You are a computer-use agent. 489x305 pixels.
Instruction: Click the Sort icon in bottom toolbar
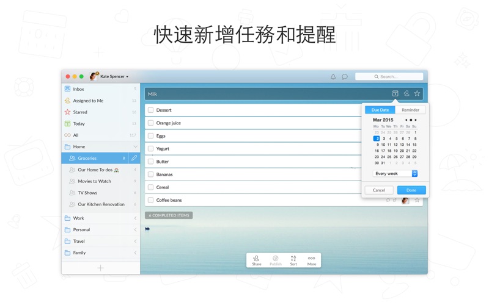293,258
